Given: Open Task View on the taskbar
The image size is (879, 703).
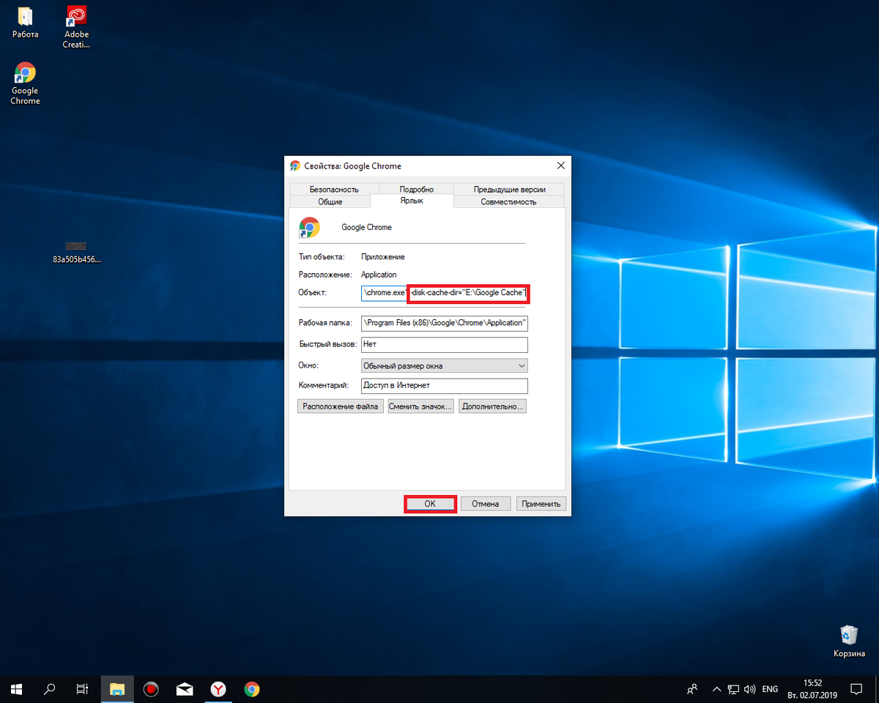Looking at the screenshot, I should coord(83,689).
